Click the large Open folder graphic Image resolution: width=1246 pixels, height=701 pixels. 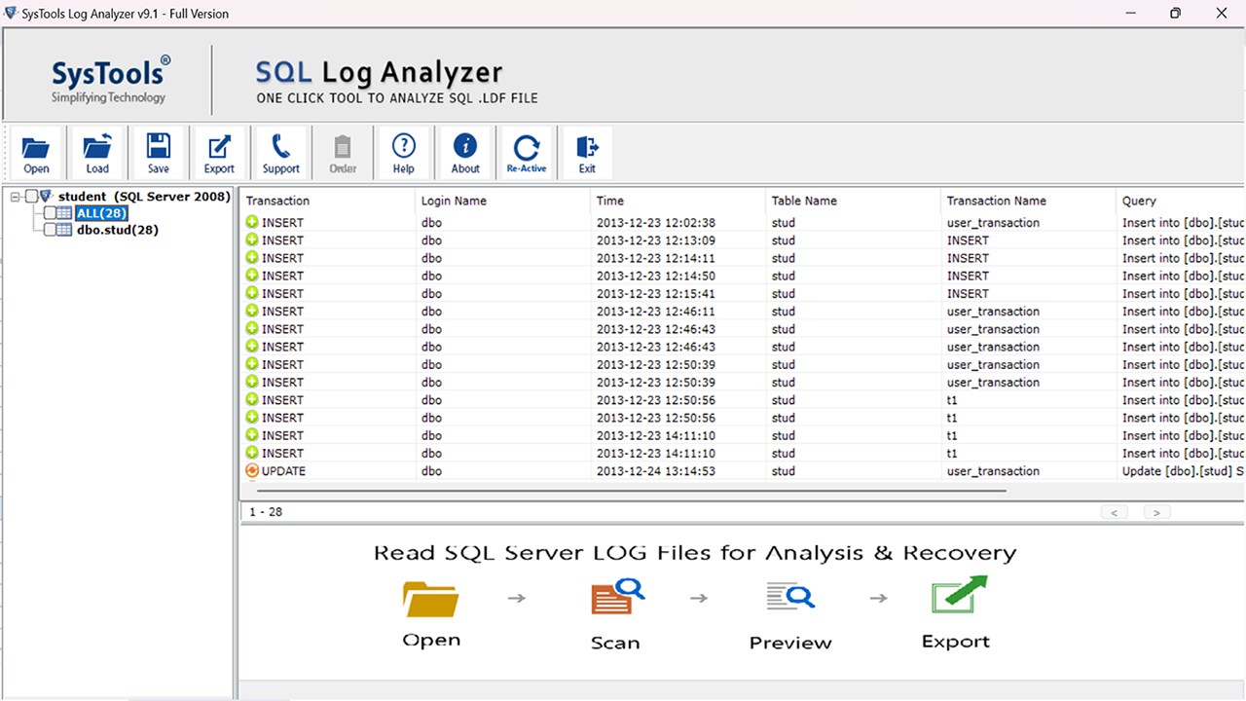coord(430,598)
